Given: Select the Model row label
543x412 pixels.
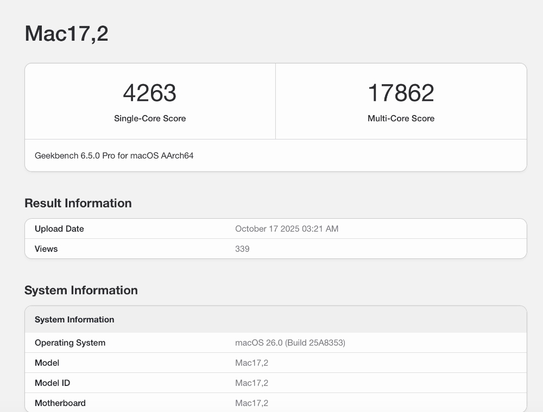Looking at the screenshot, I should coord(47,363).
